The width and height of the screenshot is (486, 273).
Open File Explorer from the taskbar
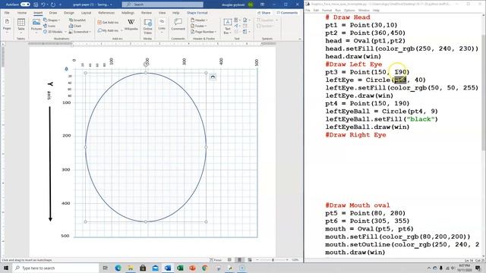131,268
